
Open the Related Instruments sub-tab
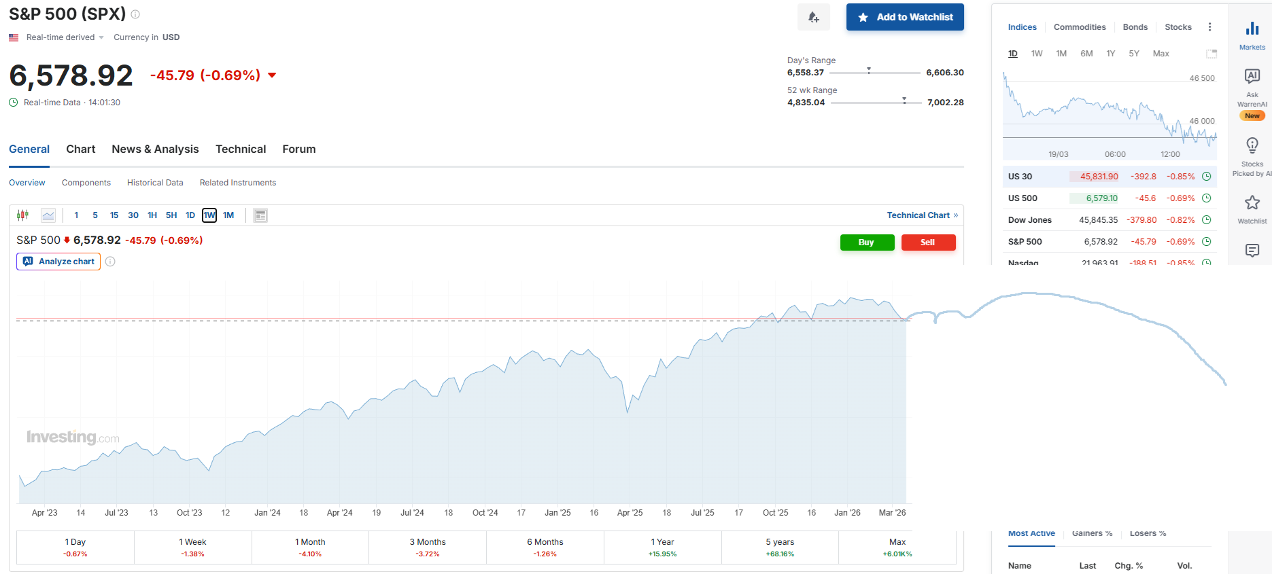[238, 183]
